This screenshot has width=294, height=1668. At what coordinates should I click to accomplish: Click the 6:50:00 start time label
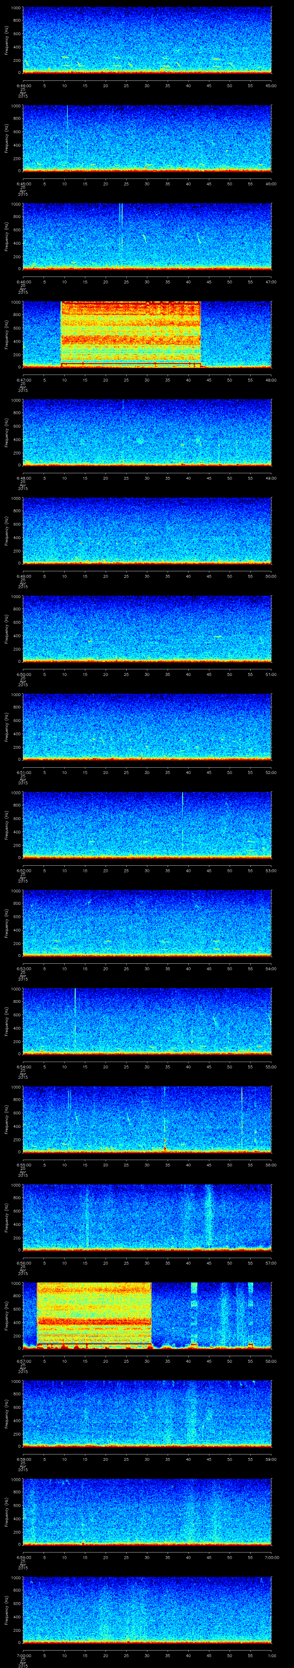click(23, 674)
